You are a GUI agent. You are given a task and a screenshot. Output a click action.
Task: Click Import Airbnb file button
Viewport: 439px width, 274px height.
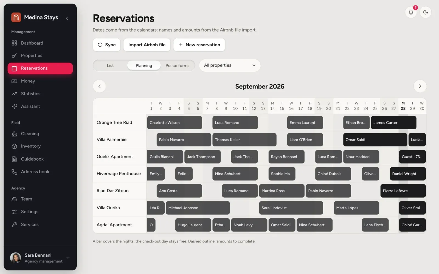pyautogui.click(x=147, y=45)
